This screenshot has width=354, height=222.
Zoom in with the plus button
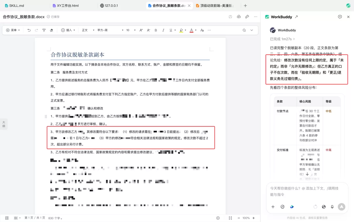[253, 218]
